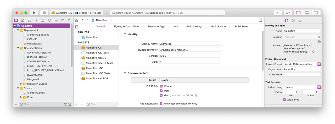Select the Alamofire iOS scheme
The width and height of the screenshot is (335, 124).
(62, 13)
